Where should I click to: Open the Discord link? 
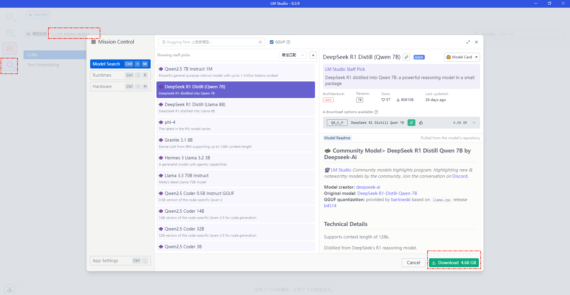coord(460,176)
